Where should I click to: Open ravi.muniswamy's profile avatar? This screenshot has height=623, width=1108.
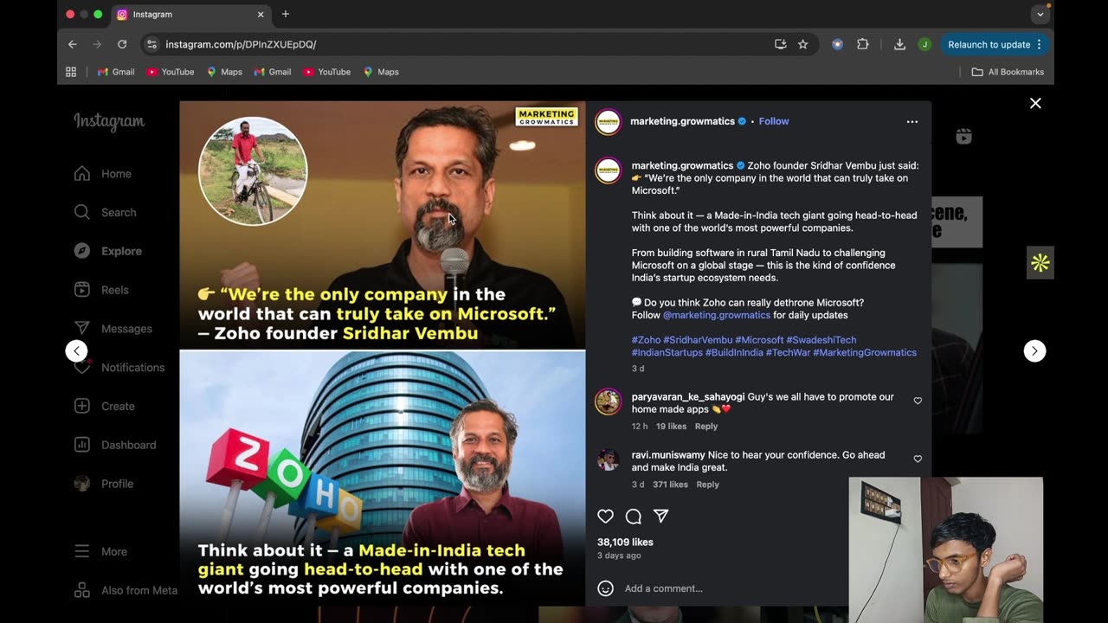[x=609, y=459]
